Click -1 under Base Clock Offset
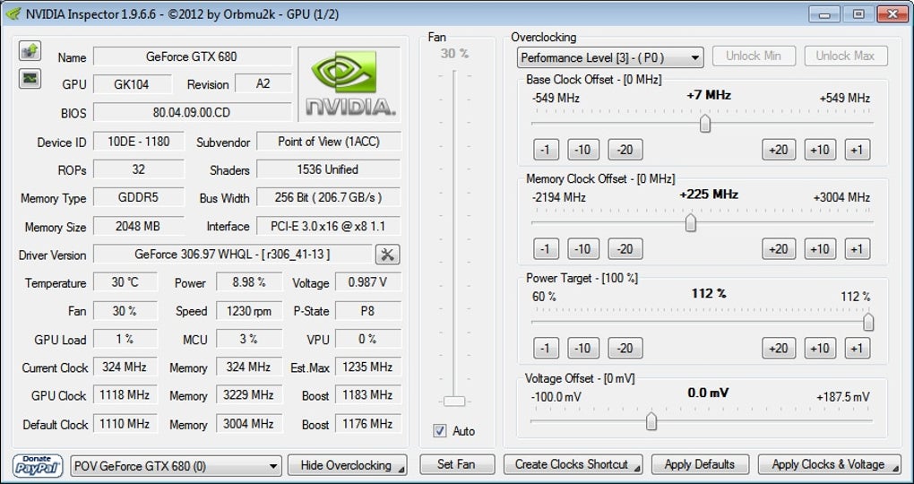The image size is (914, 484). (546, 150)
